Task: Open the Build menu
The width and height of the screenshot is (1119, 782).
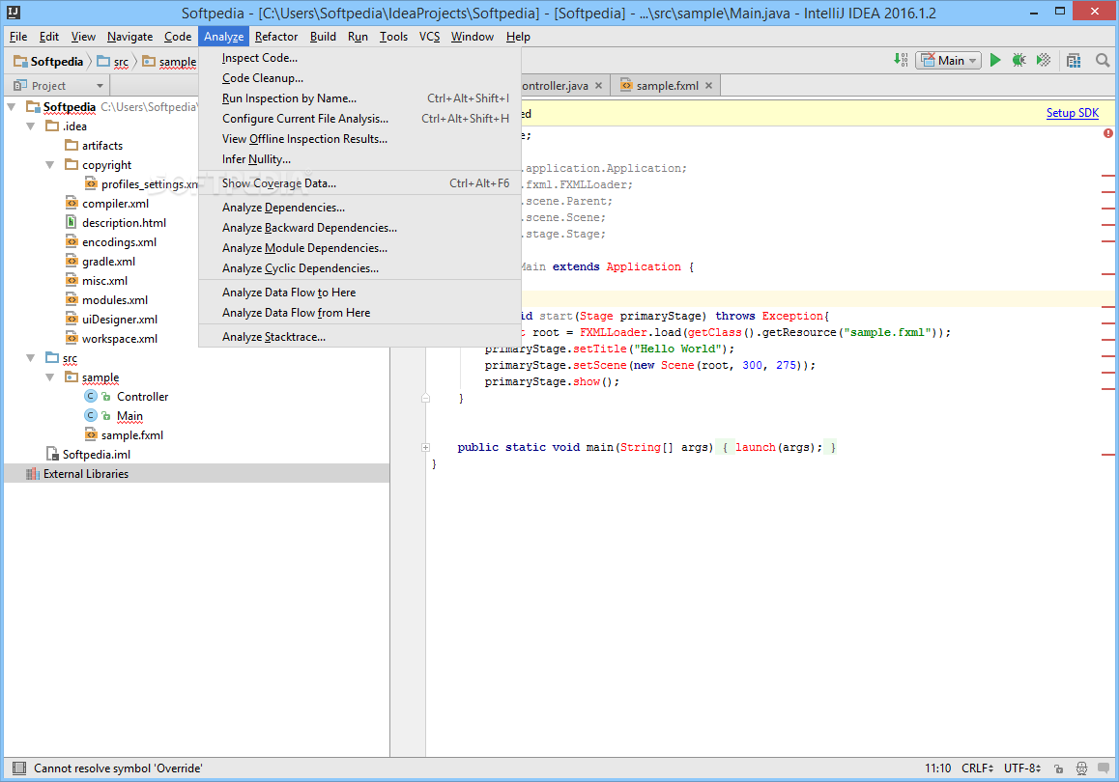Action: click(323, 37)
